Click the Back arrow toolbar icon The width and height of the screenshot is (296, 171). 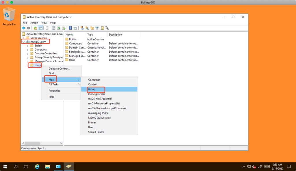(23, 28)
